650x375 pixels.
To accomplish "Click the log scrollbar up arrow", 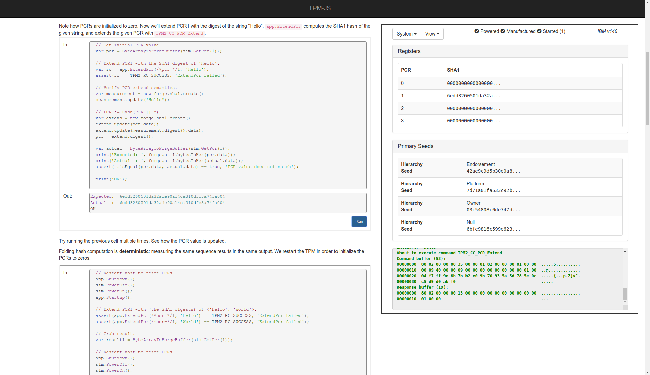I will click(625, 251).
